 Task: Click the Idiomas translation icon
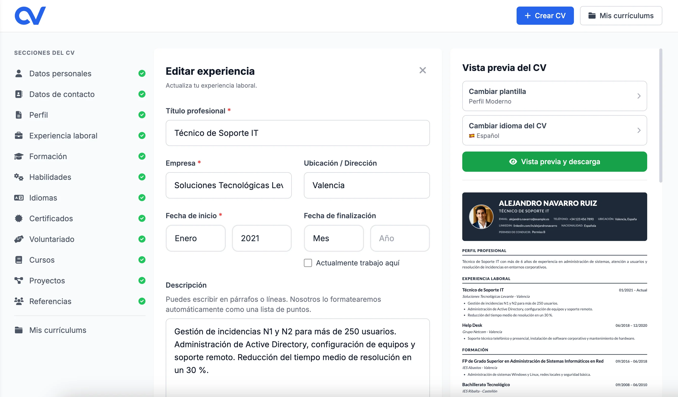pyautogui.click(x=19, y=198)
